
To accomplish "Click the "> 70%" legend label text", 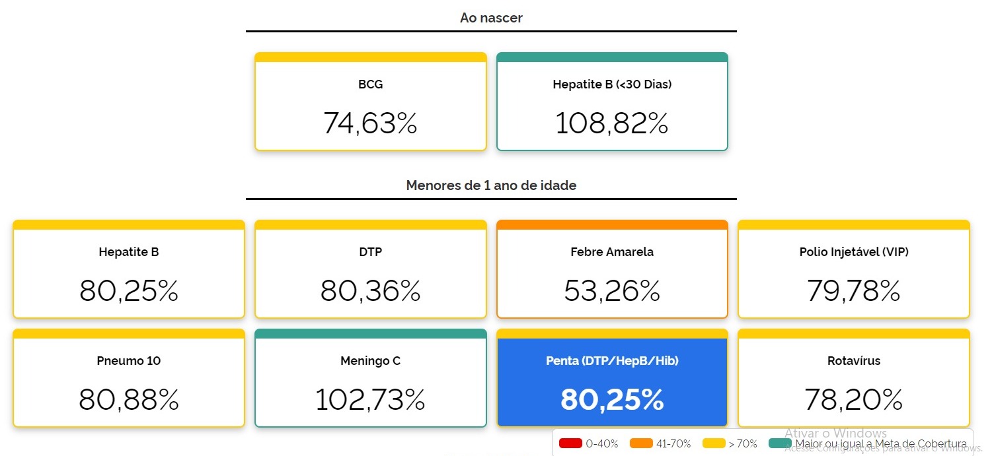I will pyautogui.click(x=742, y=444).
